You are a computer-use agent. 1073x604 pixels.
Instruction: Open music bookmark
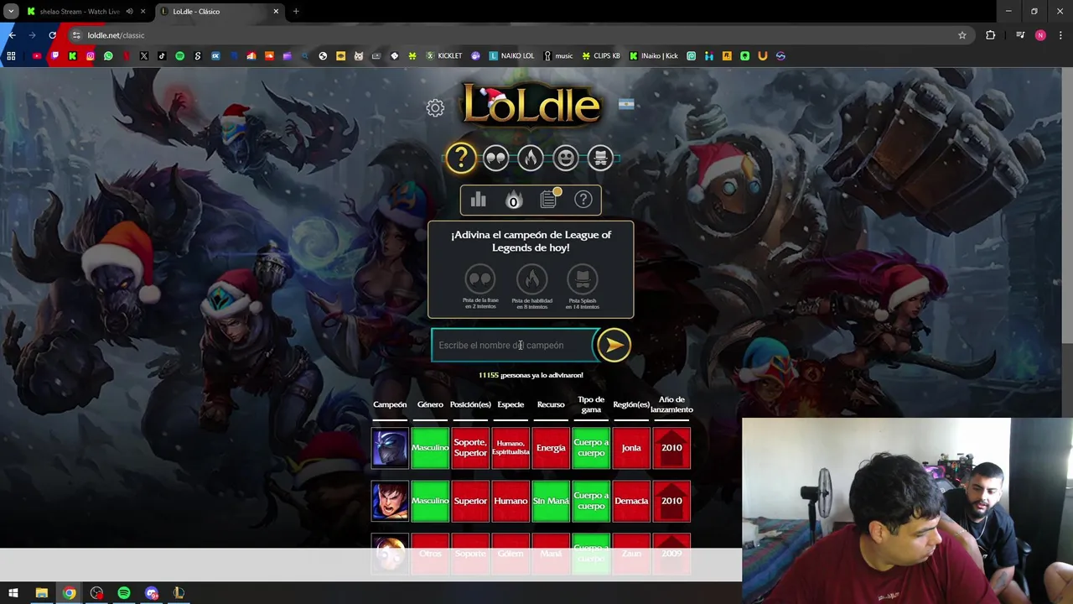tap(558, 56)
